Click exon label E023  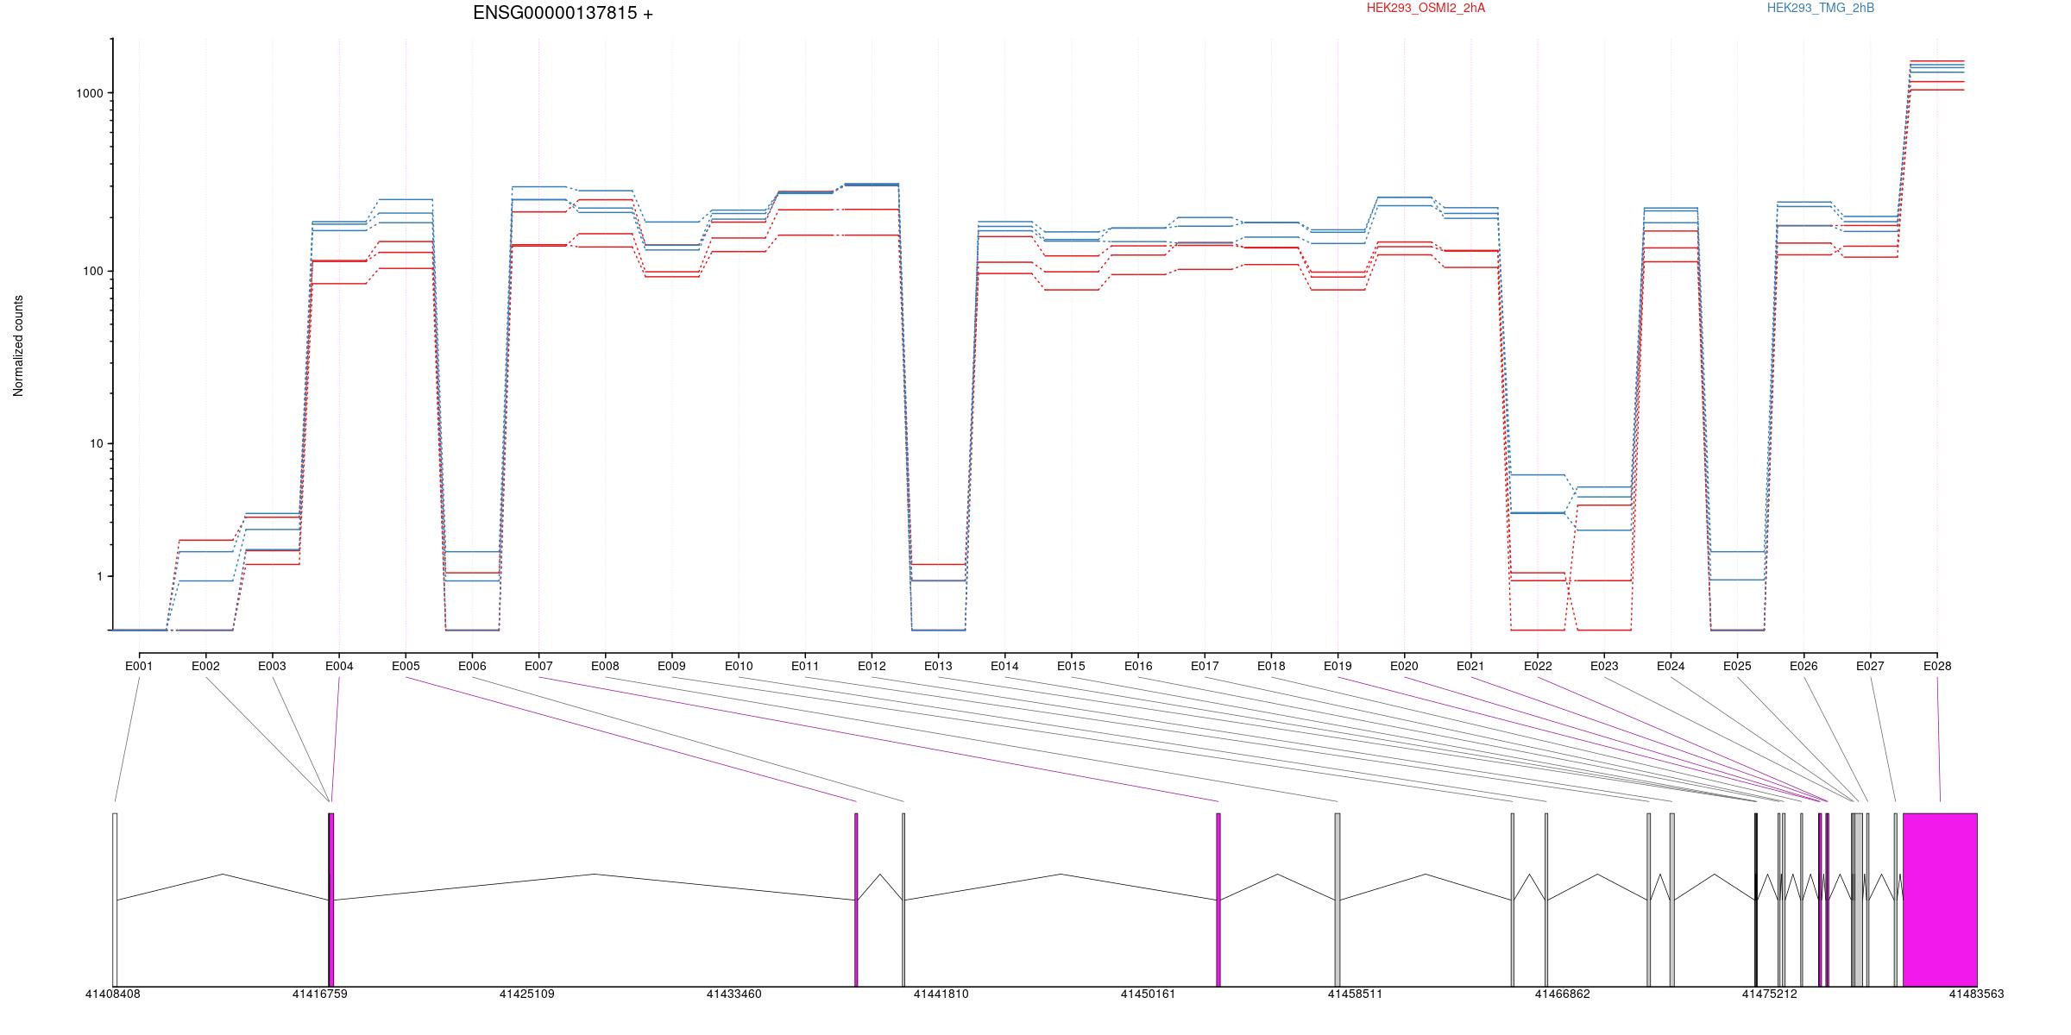pyautogui.click(x=1604, y=666)
